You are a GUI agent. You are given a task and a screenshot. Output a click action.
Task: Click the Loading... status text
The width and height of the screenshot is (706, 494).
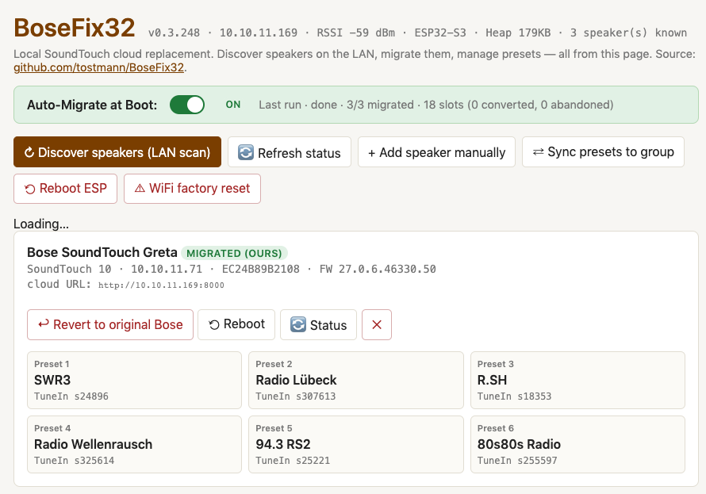tap(41, 224)
